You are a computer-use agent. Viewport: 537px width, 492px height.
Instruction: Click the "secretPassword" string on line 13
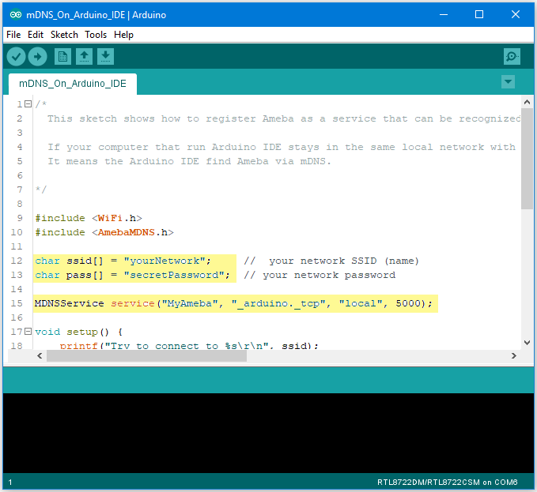pyautogui.click(x=174, y=275)
